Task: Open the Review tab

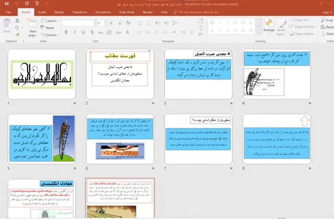Action: pyautogui.click(x=148, y=12)
